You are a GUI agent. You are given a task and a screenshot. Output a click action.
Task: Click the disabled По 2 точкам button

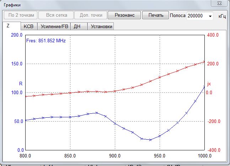pos(21,15)
